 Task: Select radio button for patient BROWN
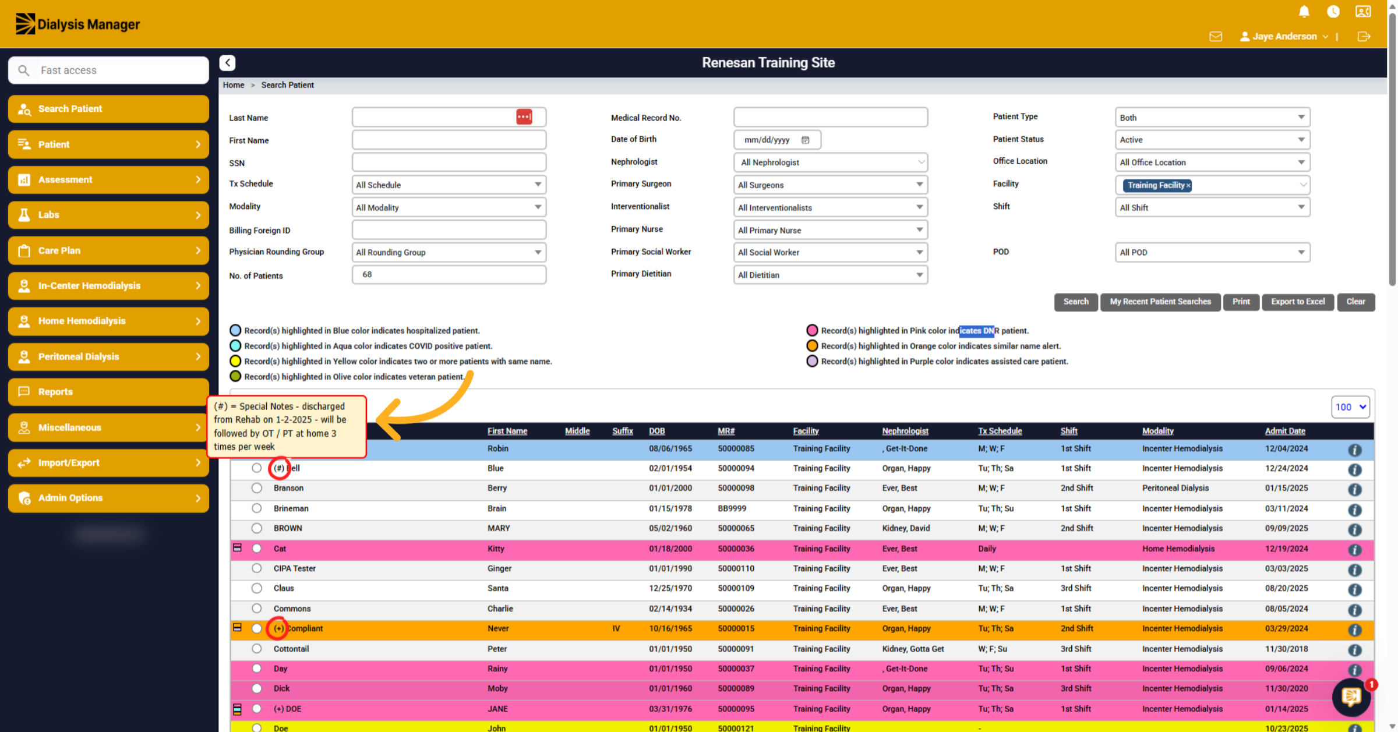click(x=256, y=528)
